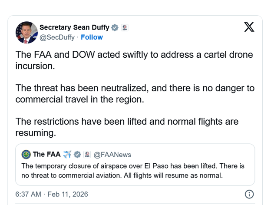
Task: Open the Twitter info icon near the timestamp
Action: tap(249, 194)
